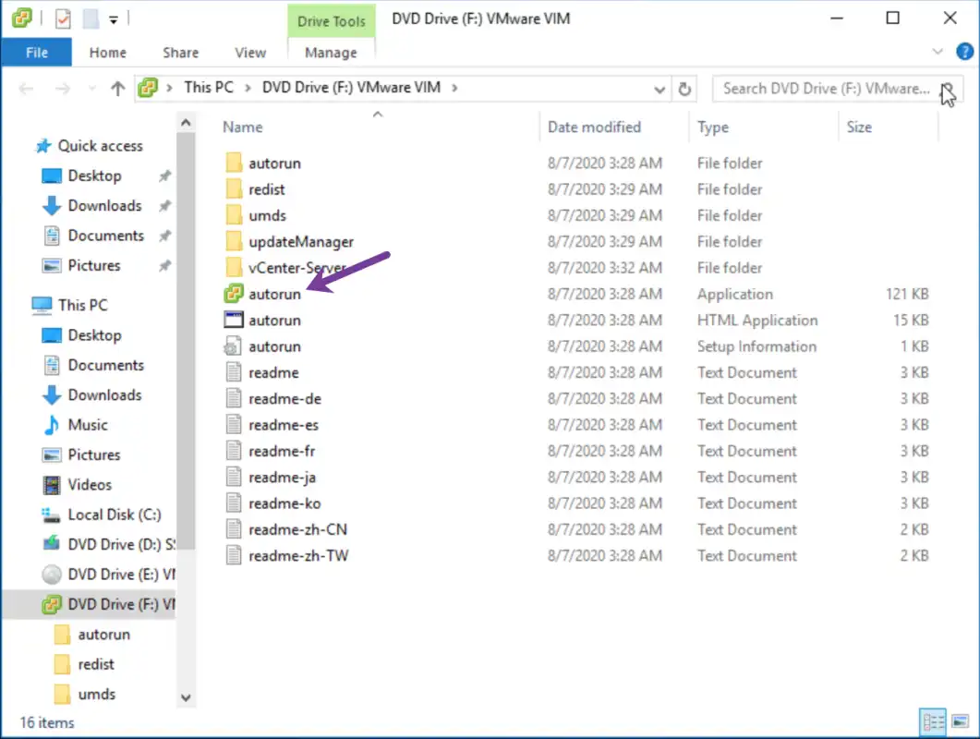The width and height of the screenshot is (980, 739).
Task: Click the redist folder icon in file list
Action: [233, 188]
